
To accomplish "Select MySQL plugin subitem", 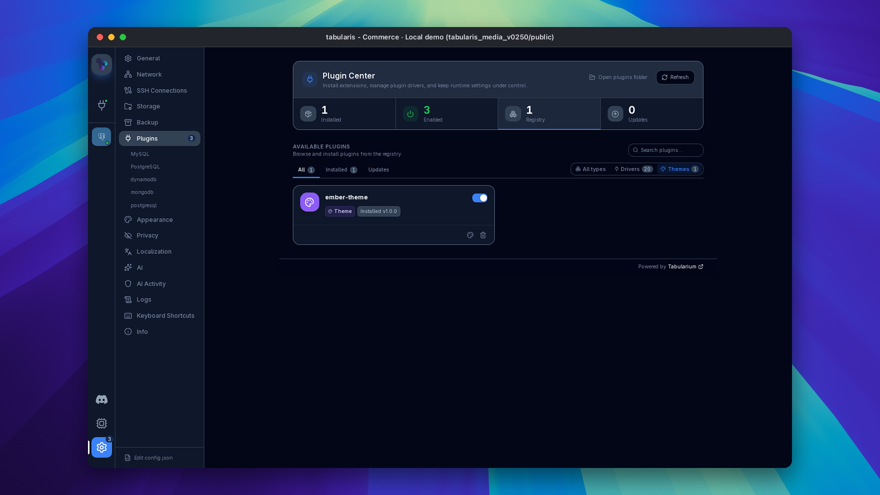I will [x=140, y=154].
